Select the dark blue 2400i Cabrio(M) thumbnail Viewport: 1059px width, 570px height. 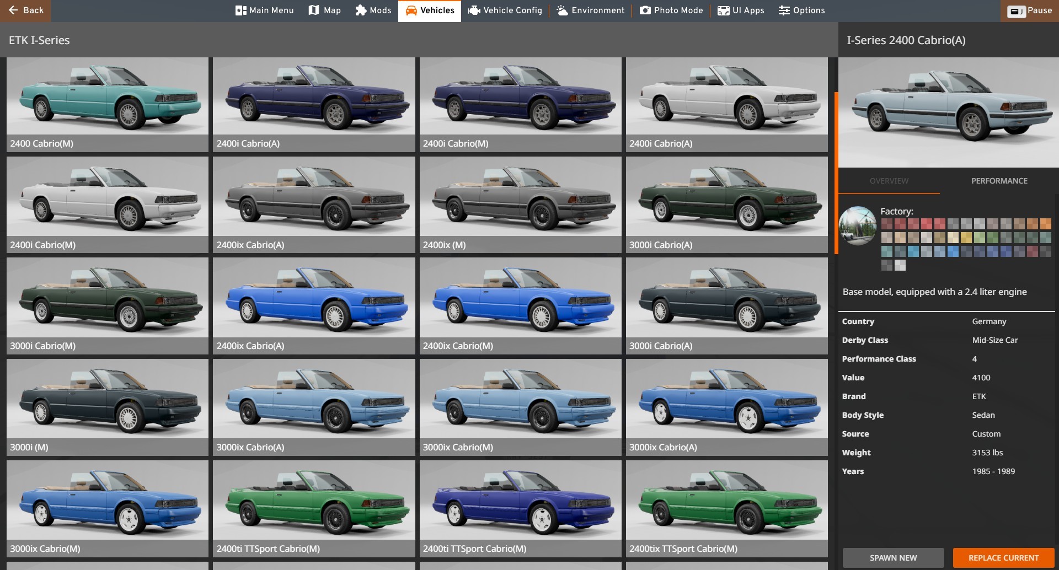520,105
